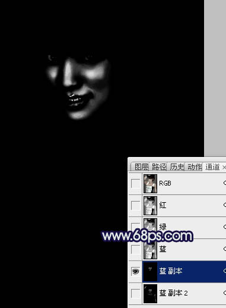Click the 蓝 副本 channel thumbnail
The width and height of the screenshot is (226, 308).
(150, 272)
